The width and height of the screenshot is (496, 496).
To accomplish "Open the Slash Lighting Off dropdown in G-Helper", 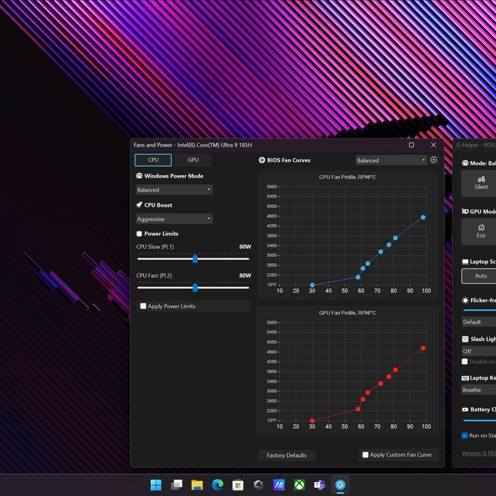I will pyautogui.click(x=479, y=351).
